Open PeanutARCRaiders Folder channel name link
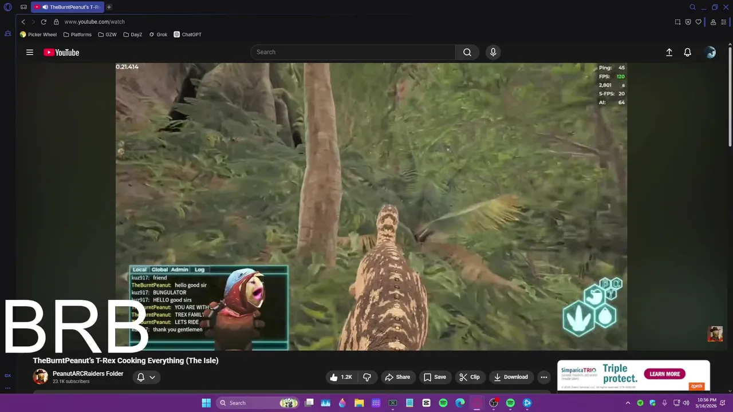Screen dimensions: 733x412 [x=88, y=374]
